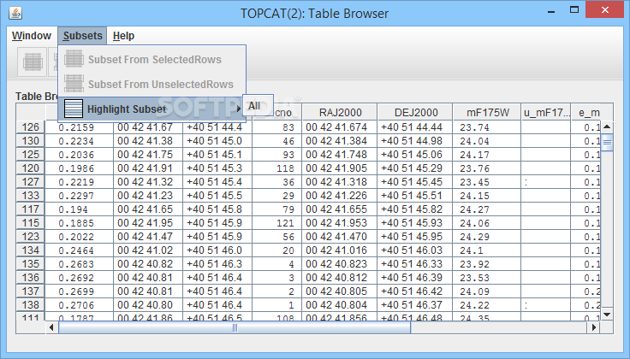This screenshot has width=630, height=359.
Task: Select row header 115
Action: tap(31, 222)
